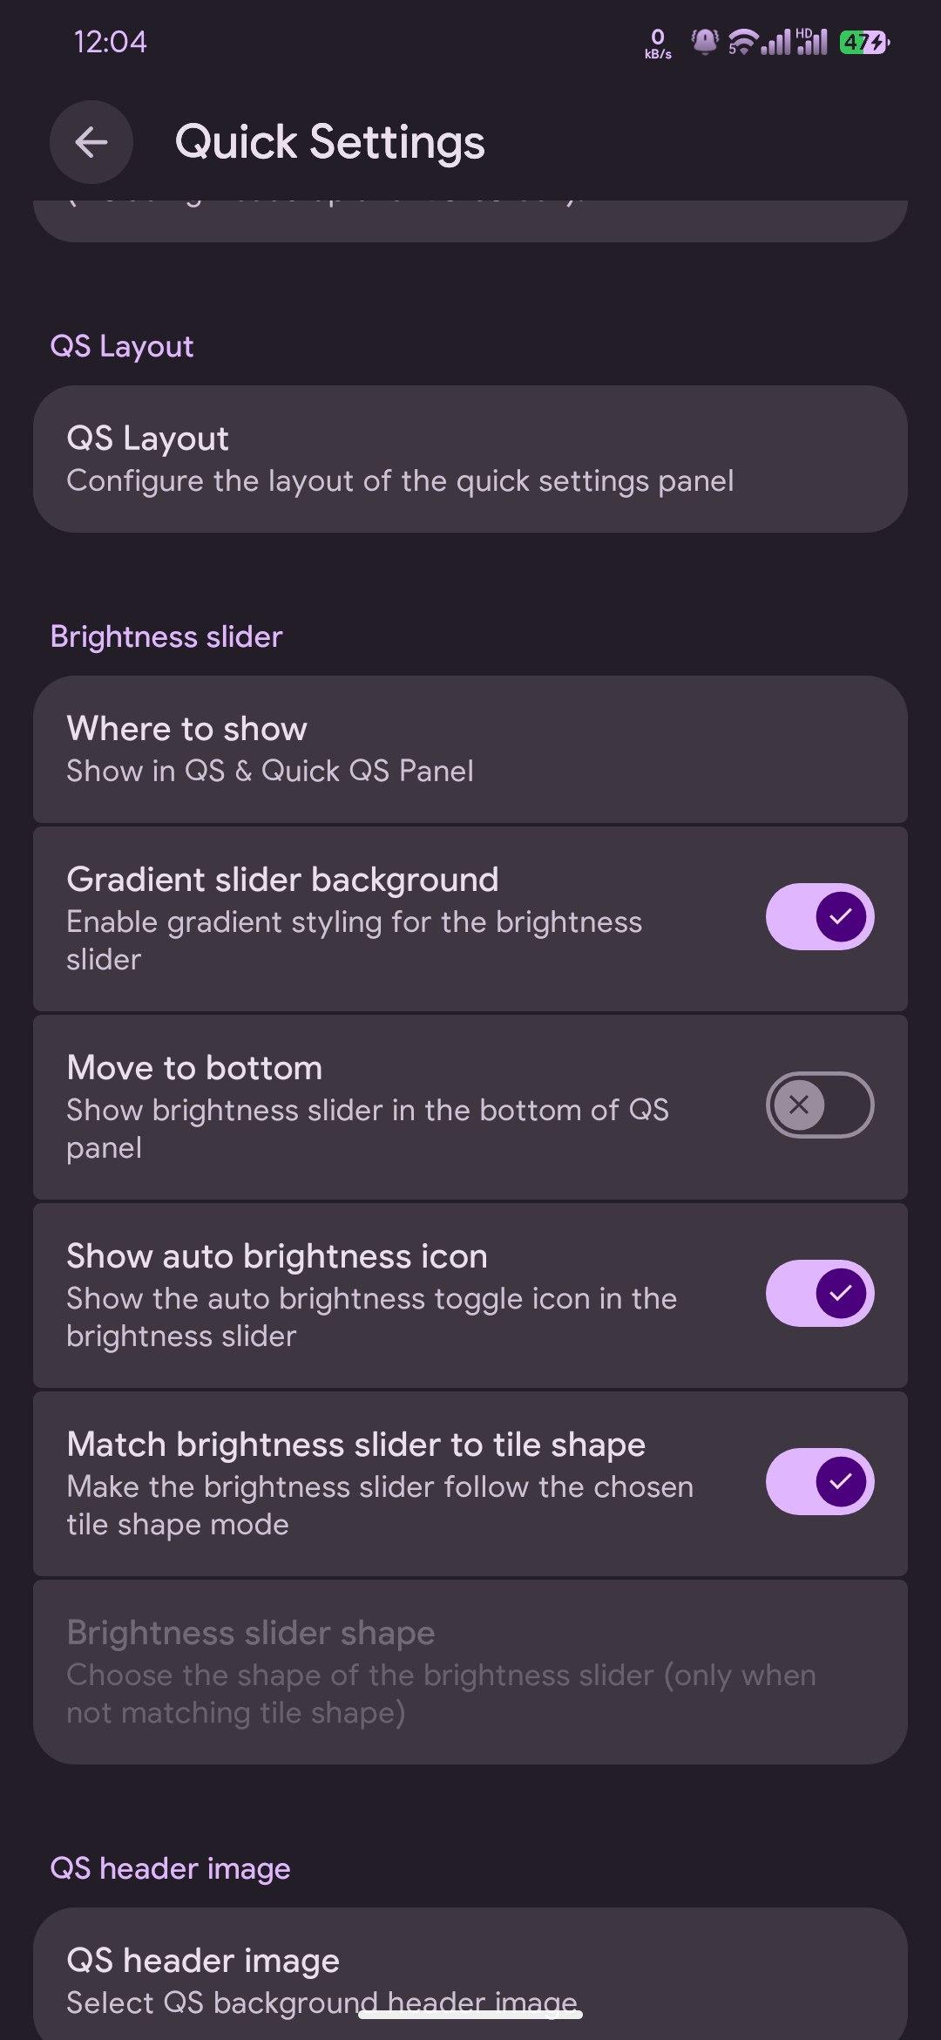Screen dimensions: 941x2040
Task: Tap the alarm icon in status bar
Action: click(704, 41)
